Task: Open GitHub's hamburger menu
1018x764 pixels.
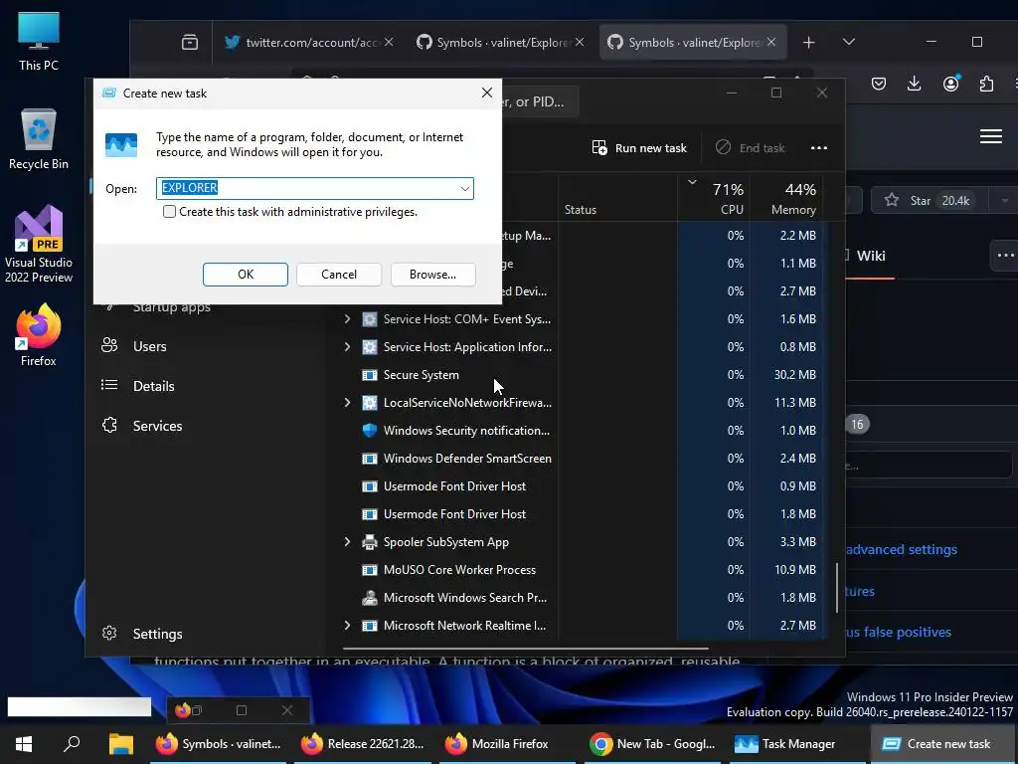Action: pos(991,136)
